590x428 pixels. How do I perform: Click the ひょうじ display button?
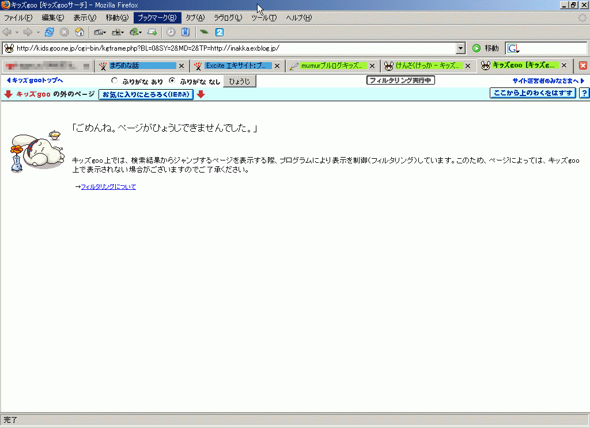[240, 81]
